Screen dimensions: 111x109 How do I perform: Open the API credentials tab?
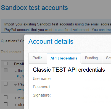pyautogui.click(x=64, y=58)
